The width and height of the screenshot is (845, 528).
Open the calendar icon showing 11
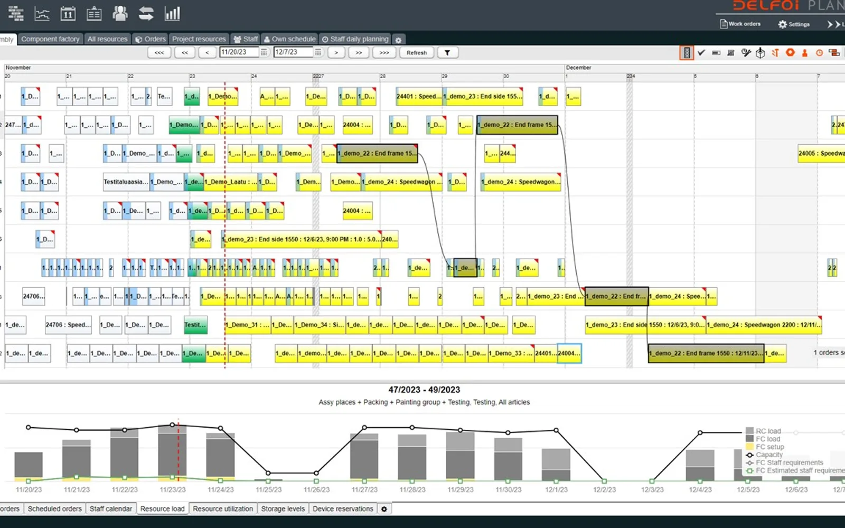click(x=68, y=13)
